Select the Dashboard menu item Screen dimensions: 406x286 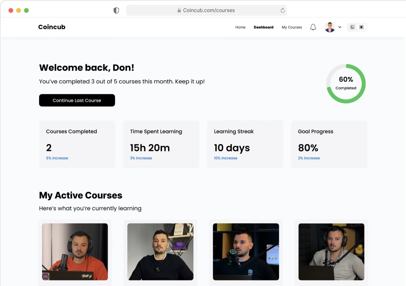(x=264, y=27)
